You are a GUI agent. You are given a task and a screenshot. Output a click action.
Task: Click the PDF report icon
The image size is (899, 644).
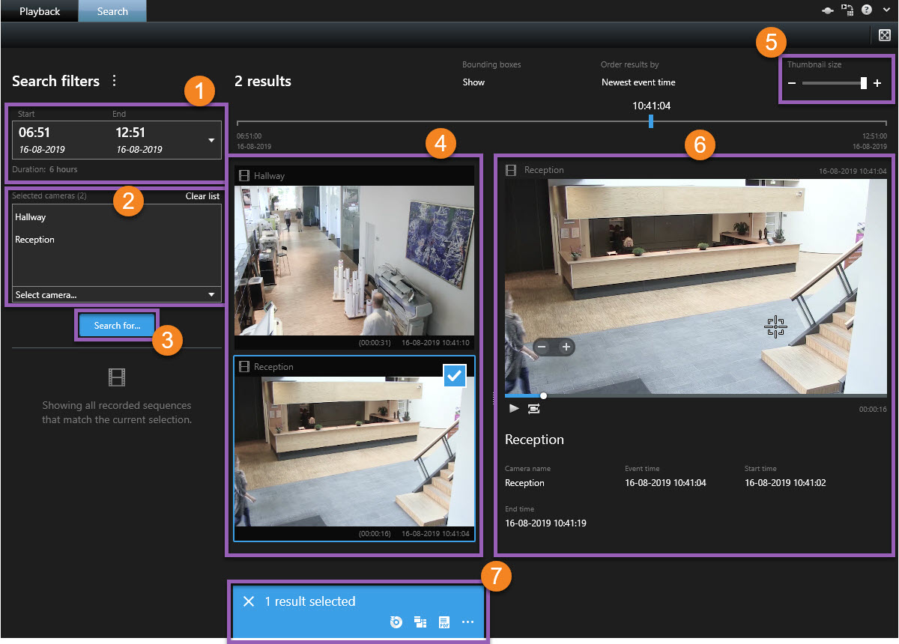coord(444,622)
